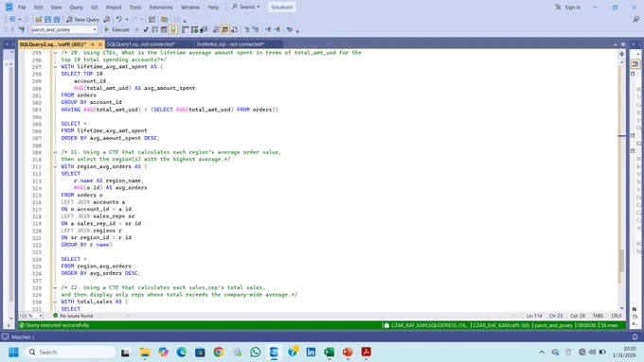
Task: Click the Windows taskbar Search box
Action: pos(71,353)
